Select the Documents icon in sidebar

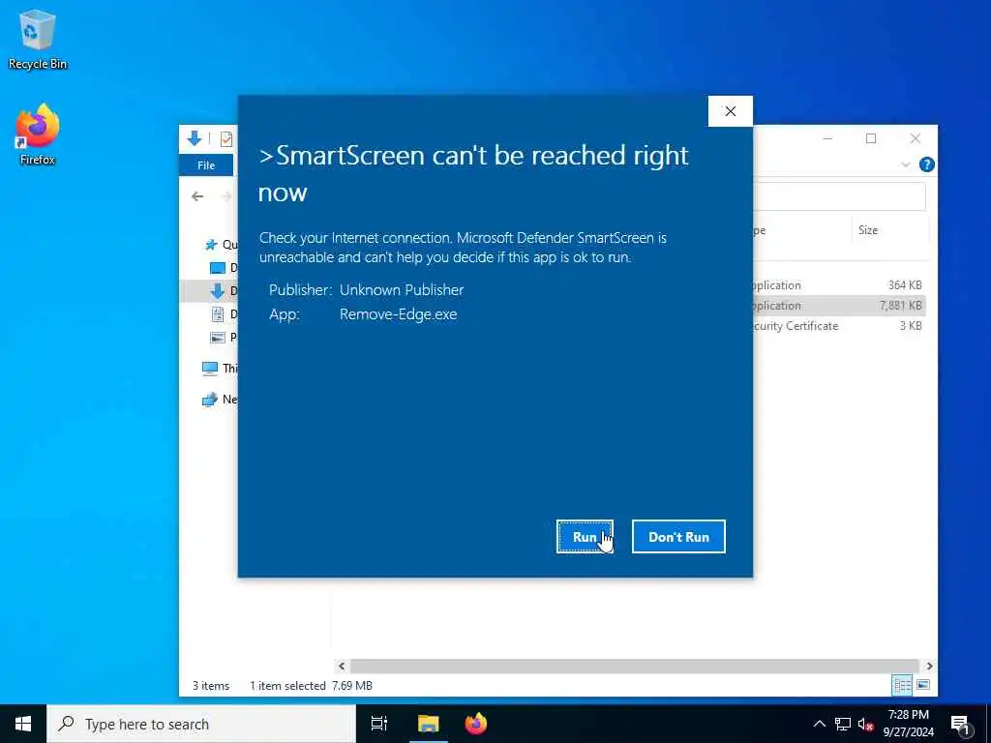(x=217, y=314)
